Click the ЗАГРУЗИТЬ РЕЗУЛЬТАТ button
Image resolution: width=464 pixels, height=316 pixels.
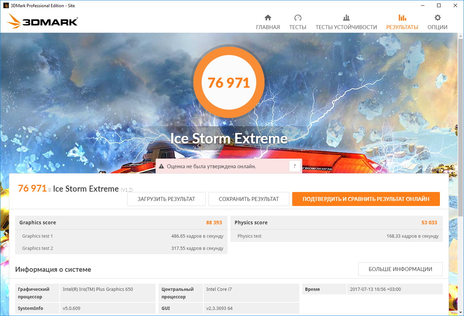(x=166, y=199)
